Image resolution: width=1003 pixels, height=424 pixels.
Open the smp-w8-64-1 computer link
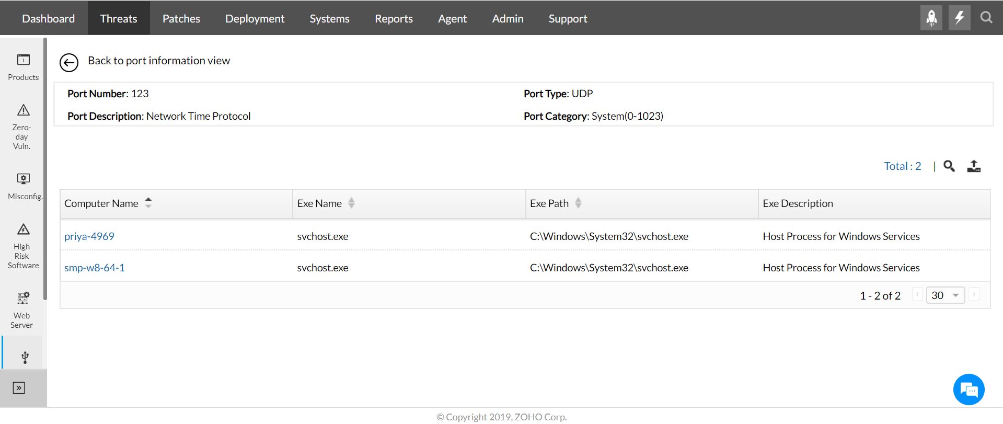(x=95, y=268)
